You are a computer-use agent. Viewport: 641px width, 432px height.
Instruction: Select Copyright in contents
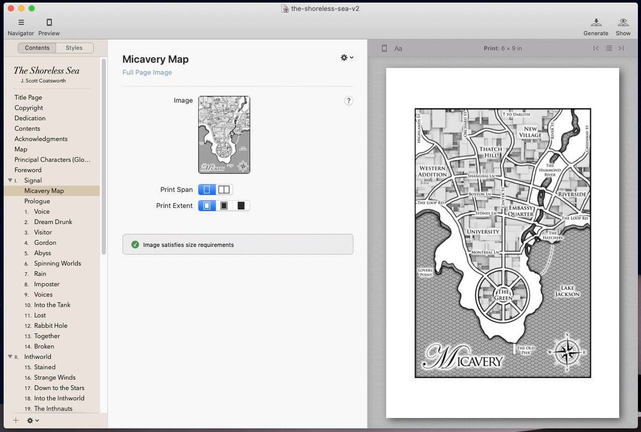pos(29,108)
